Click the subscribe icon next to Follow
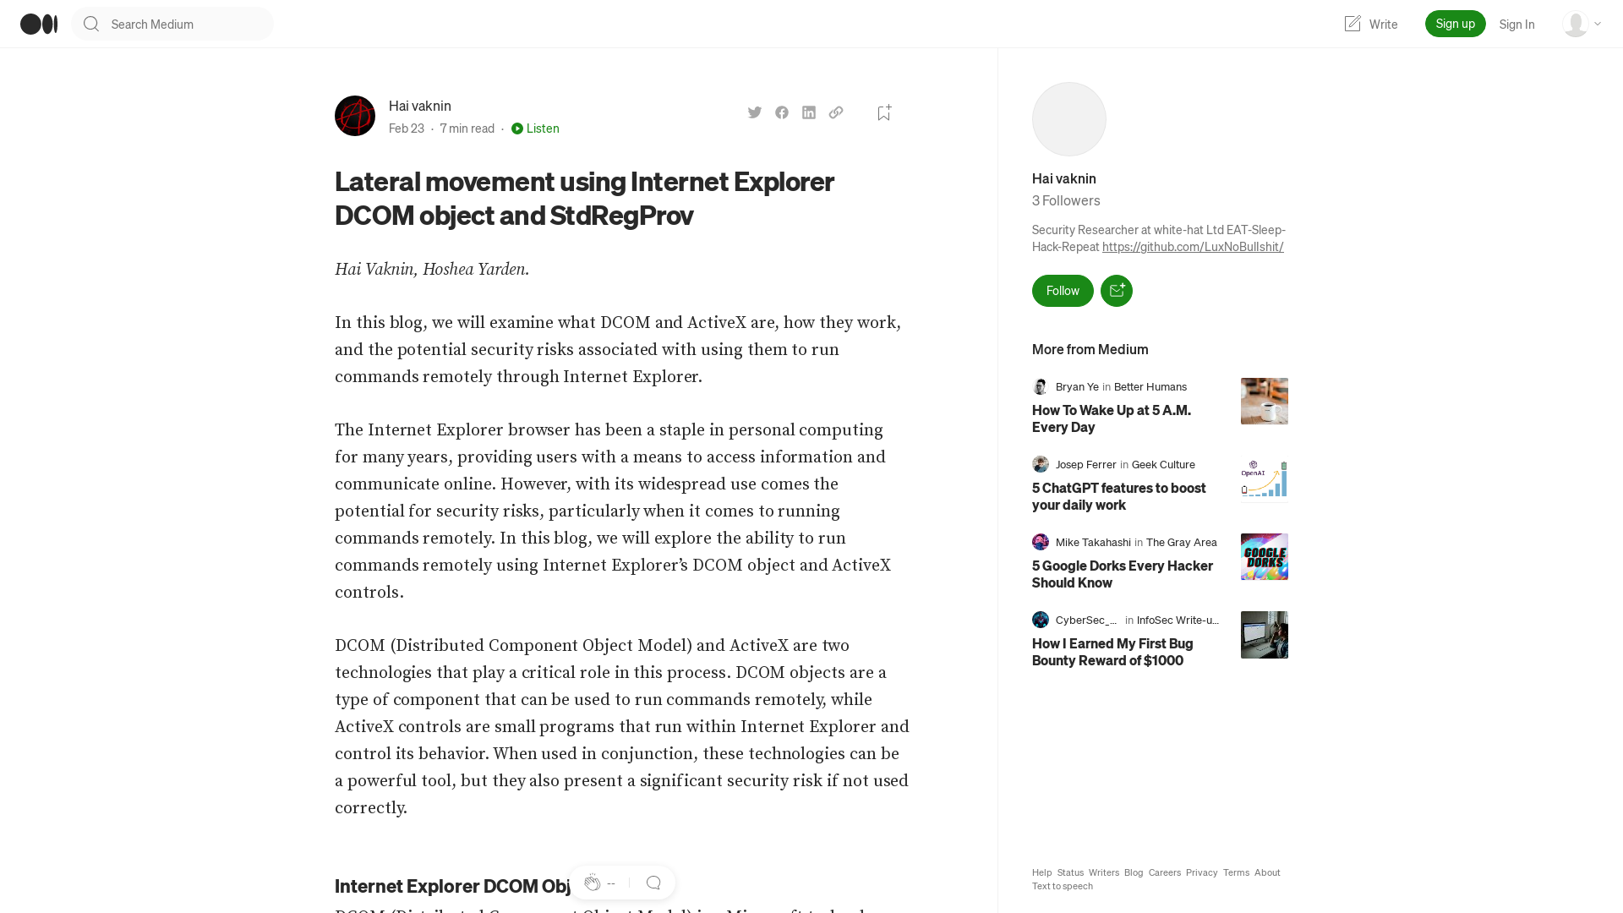The image size is (1623, 913). (x=1117, y=290)
